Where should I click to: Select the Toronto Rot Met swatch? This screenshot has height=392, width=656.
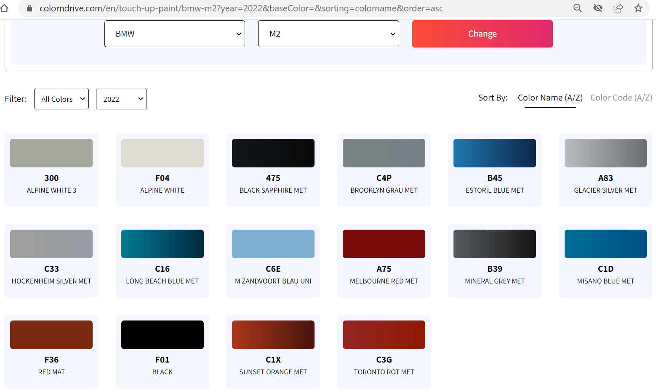tap(384, 335)
